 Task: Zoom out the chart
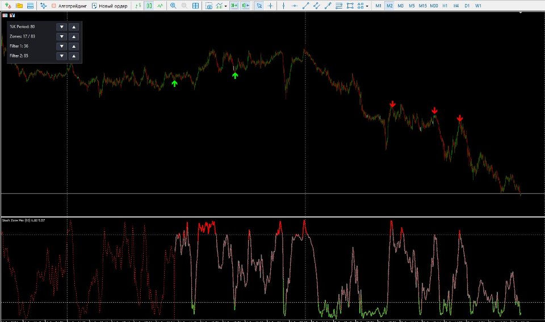pos(184,6)
